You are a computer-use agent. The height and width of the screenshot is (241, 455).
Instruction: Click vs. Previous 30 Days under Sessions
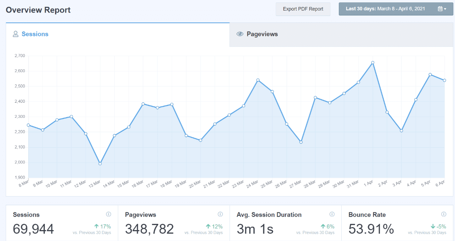[x=92, y=232]
